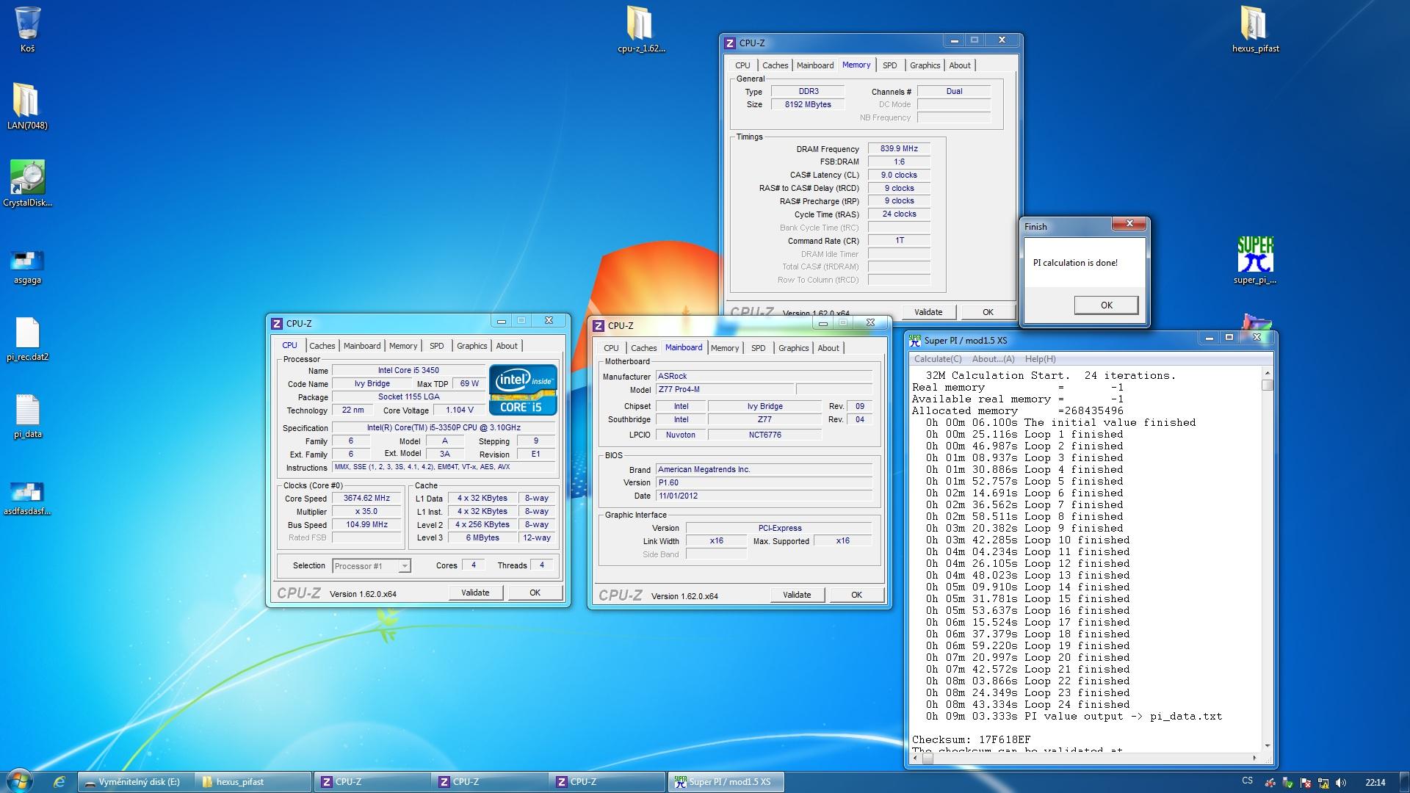Click the Show Desktop strip at taskbar end
The height and width of the screenshot is (793, 1410).
(1404, 782)
